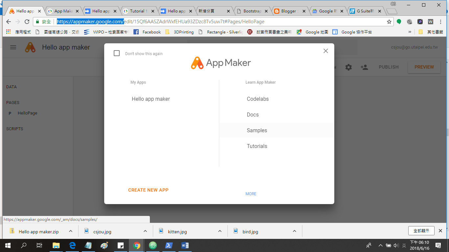Click the film reel extension icon
The image size is (449, 252).
tap(410, 22)
